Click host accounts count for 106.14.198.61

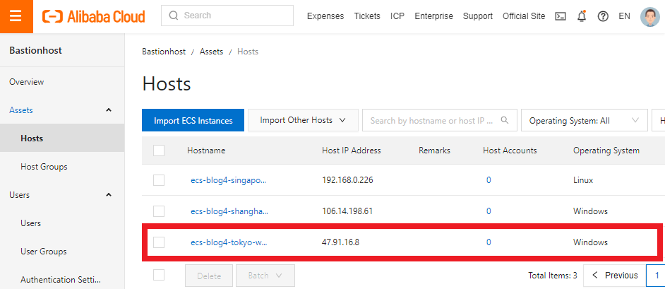pyautogui.click(x=489, y=211)
